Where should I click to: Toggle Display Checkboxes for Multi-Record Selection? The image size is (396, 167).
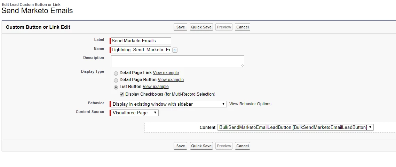(x=122, y=94)
